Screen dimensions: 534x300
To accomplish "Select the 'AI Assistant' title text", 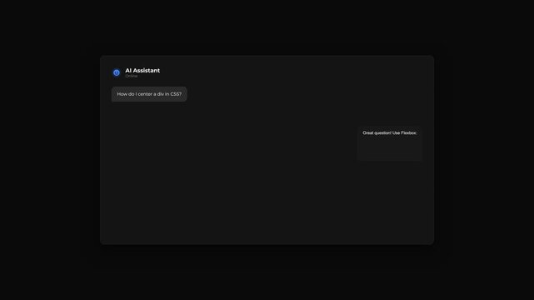I will pos(142,71).
